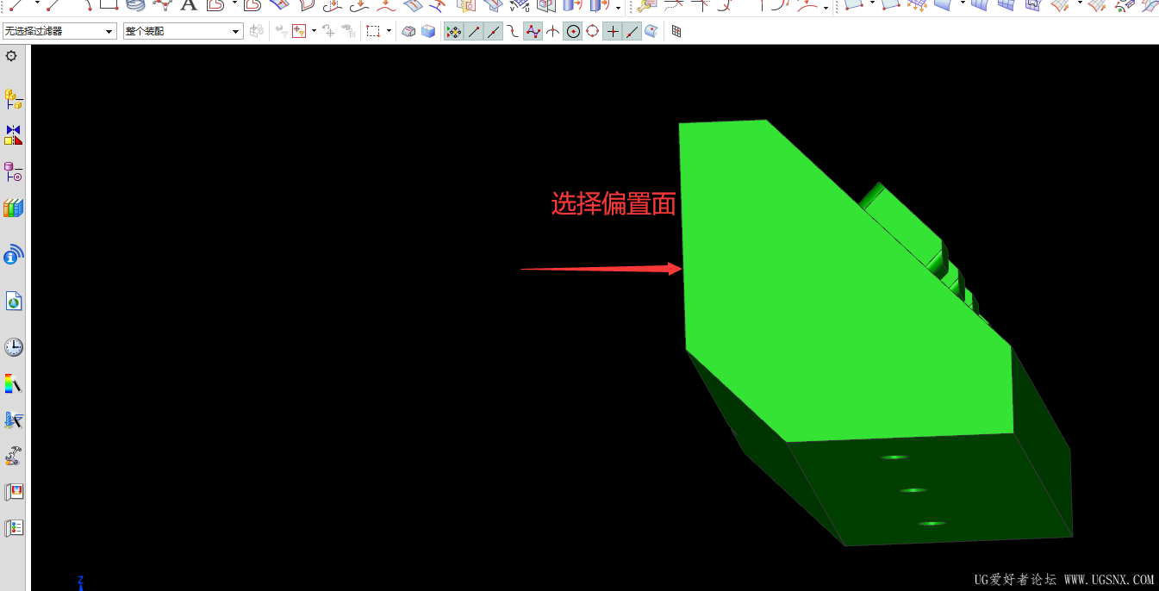The image size is (1159, 591).
Task: Open the Part Navigator sidebar tab
Action: point(13,171)
